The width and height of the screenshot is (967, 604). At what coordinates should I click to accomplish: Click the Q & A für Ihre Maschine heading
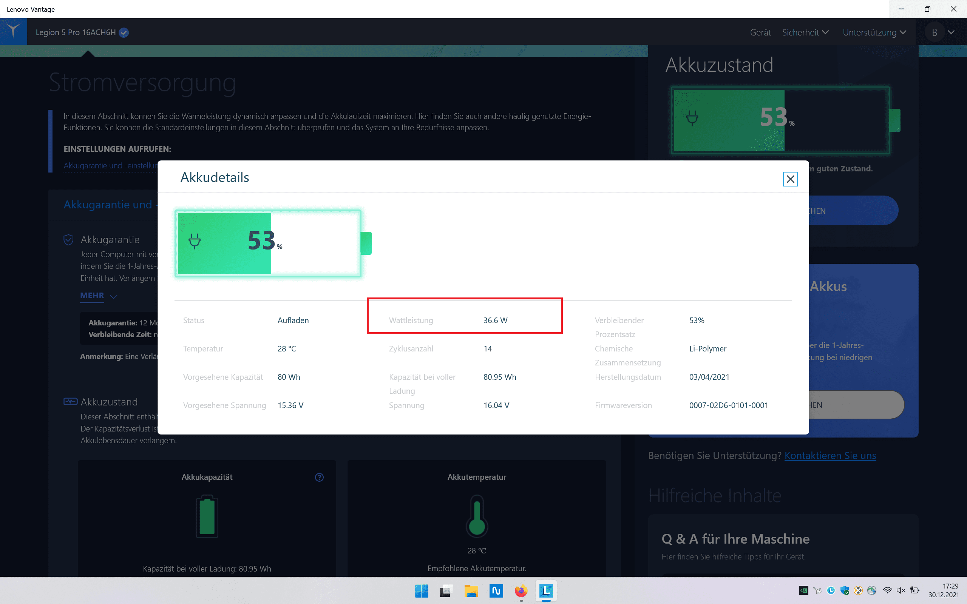[x=735, y=539]
